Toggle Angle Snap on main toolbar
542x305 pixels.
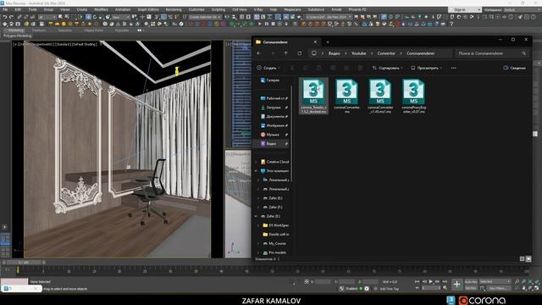pyautogui.click(x=163, y=17)
